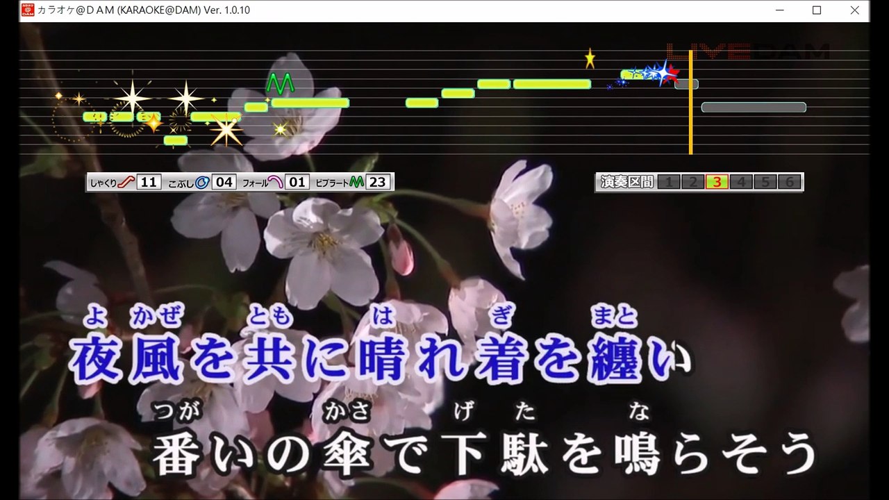Viewport: 889px width, 500px height.
Task: Click the green vibrato mark above the pitch bars
Action: tap(280, 83)
